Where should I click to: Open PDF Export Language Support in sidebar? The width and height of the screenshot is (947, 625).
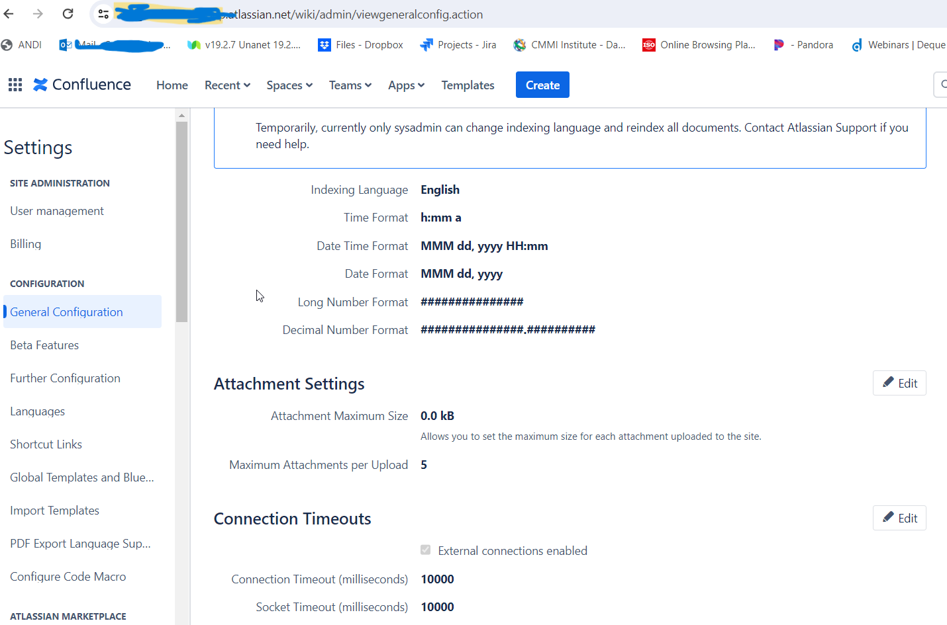81,544
